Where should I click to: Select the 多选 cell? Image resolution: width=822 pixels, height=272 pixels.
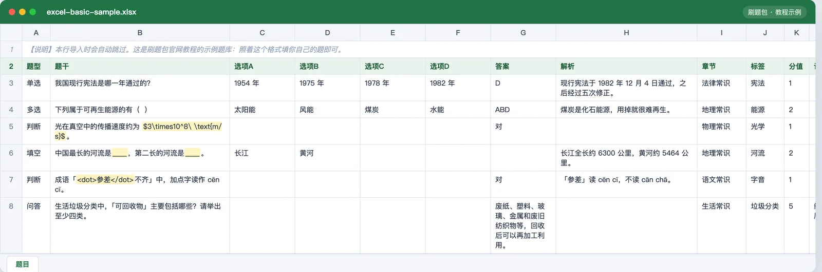(x=36, y=110)
